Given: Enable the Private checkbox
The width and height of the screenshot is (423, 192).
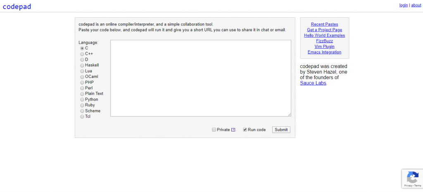Looking at the screenshot, I should [x=214, y=130].
